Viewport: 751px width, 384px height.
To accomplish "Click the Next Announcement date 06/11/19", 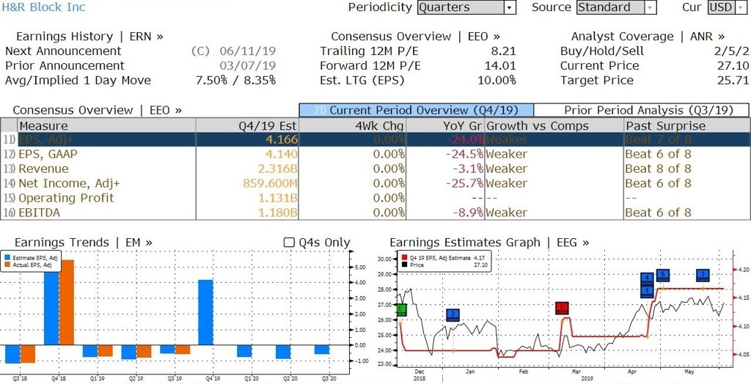I will tap(248, 51).
